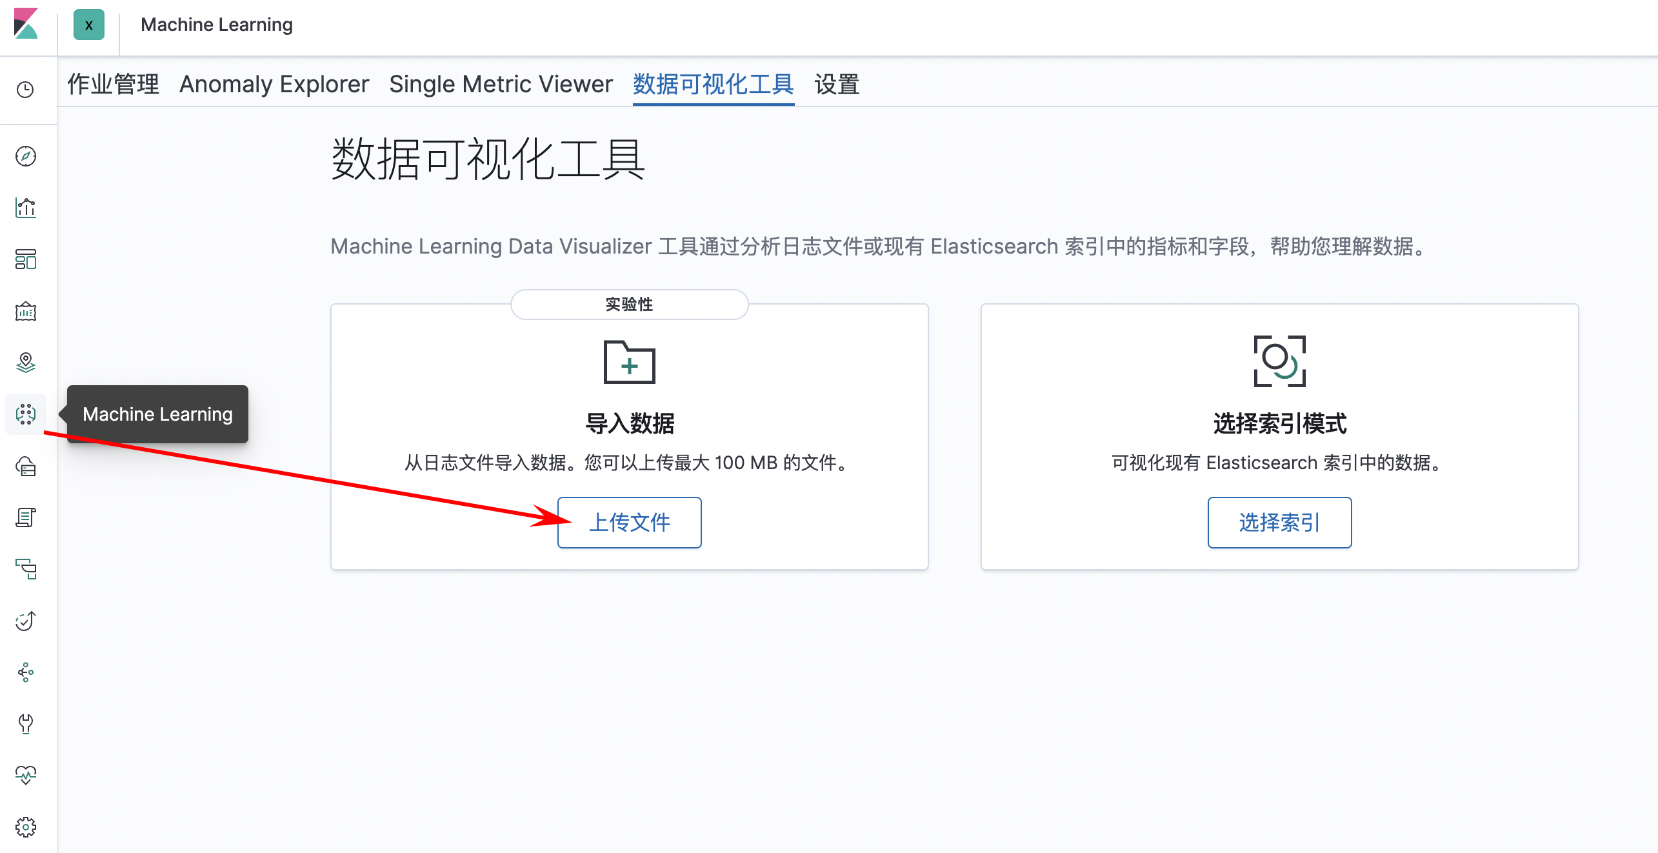The height and width of the screenshot is (853, 1658).
Task: Switch to Single Metric Viewer tab
Action: click(x=501, y=84)
